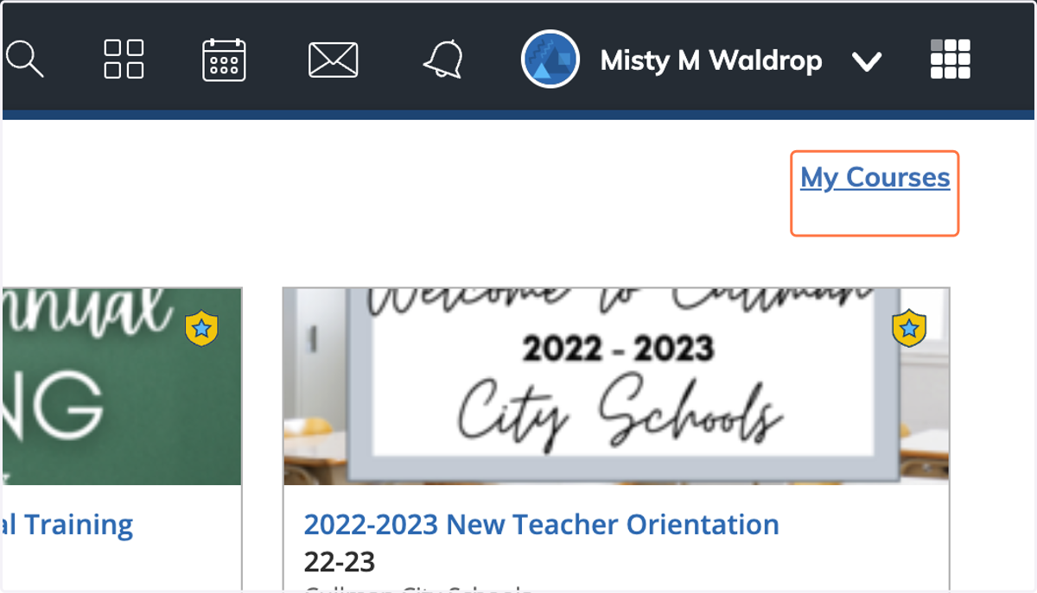1037x593 pixels.
Task: Click the City Schools course thumbnail
Action: click(616, 386)
